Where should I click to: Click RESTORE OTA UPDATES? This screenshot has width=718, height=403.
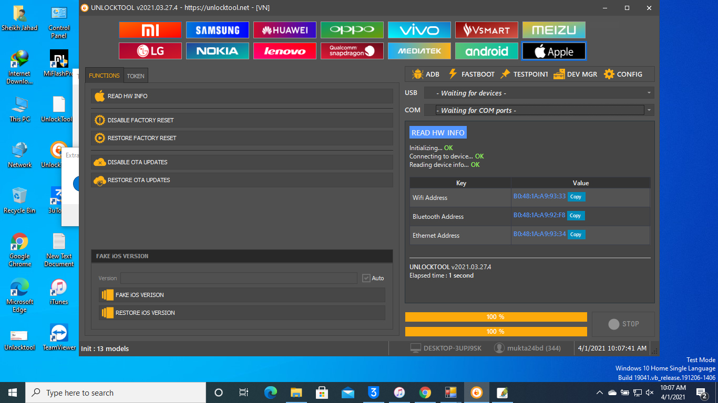pos(242,180)
